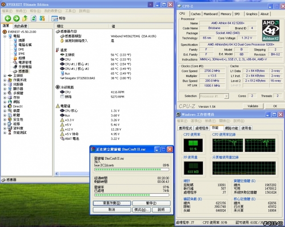This screenshot has height=227, width=285.
Task: Click the 93% CPU usage gauge in Task Manager
Action: pos(193,145)
